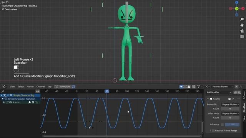The height and width of the screenshot is (138, 246).
Task: Click the proportional falloff curve icon
Action: point(241,87)
